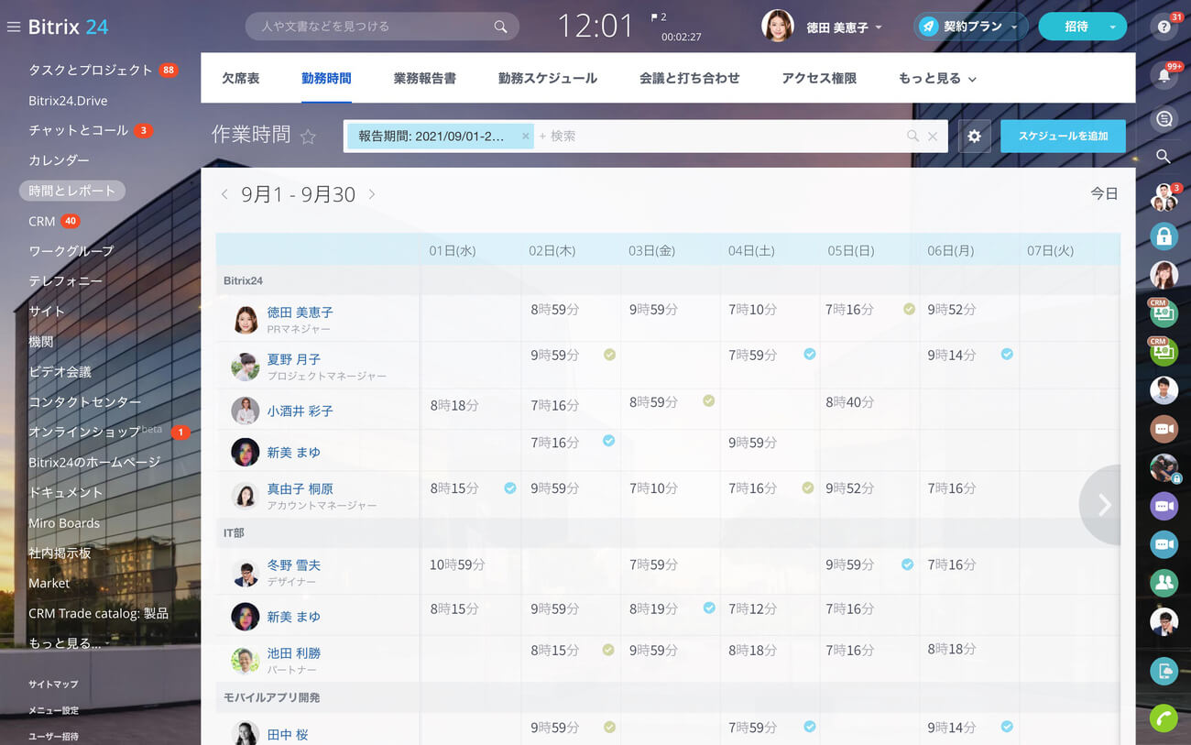The image size is (1191, 745).
Task: Remove the 報告期間 filter chip
Action: [x=526, y=137]
